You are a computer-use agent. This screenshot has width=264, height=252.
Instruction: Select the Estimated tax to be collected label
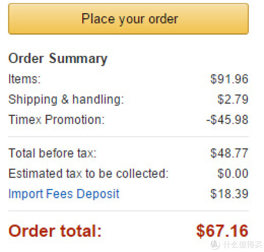tap(88, 174)
